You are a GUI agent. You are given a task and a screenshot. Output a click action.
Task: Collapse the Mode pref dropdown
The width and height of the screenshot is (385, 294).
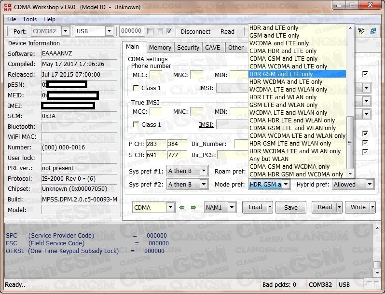(x=286, y=184)
